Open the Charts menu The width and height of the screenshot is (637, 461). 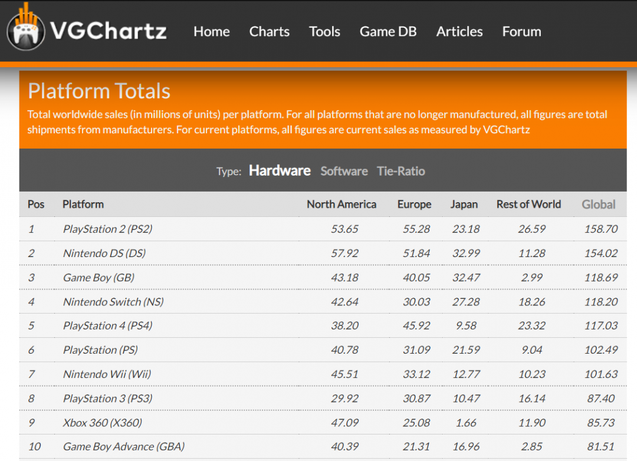269,32
